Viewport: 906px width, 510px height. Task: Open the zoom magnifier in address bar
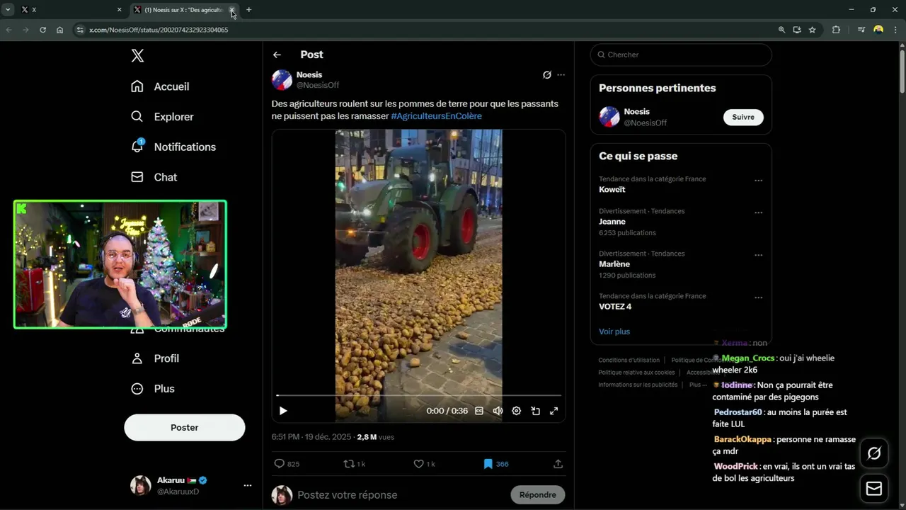coord(781,30)
